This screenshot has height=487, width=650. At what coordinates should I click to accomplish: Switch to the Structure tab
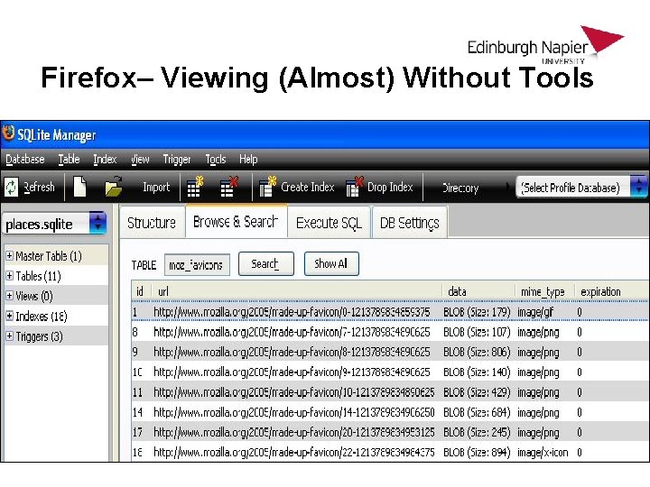click(152, 223)
